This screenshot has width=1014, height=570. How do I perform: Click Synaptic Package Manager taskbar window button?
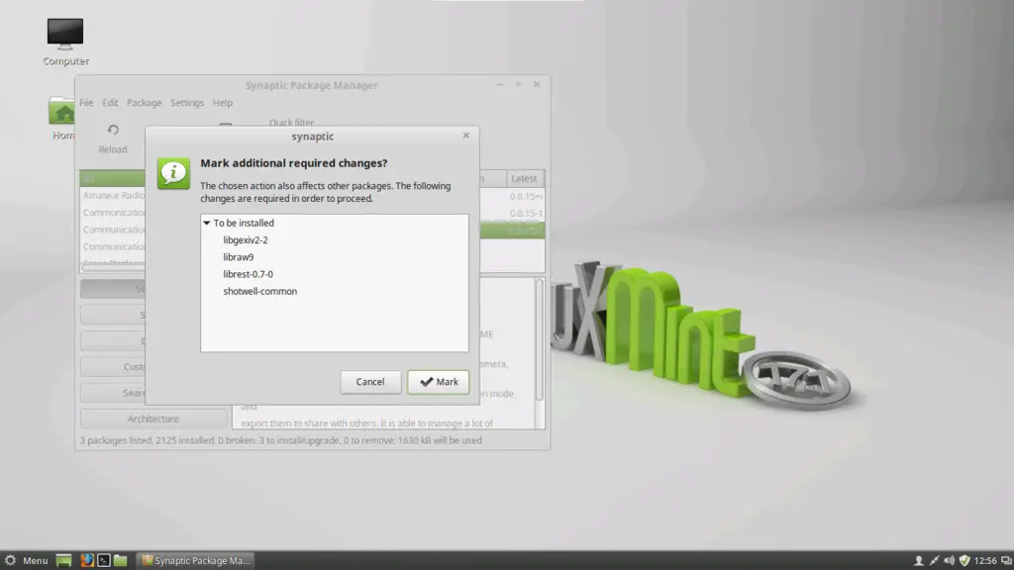pos(195,560)
